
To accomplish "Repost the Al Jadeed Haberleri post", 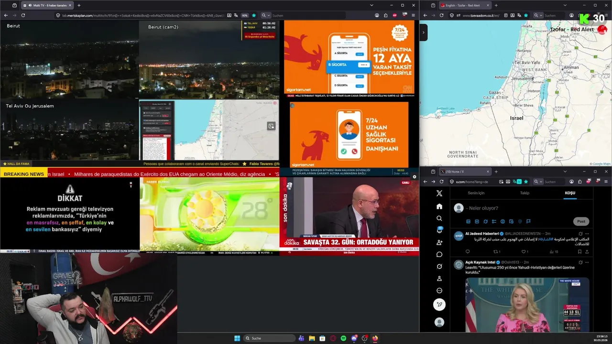I will pos(496,251).
